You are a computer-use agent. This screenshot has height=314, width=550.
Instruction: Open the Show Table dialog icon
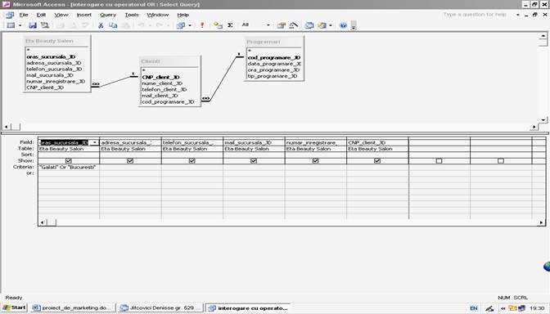click(x=218, y=25)
